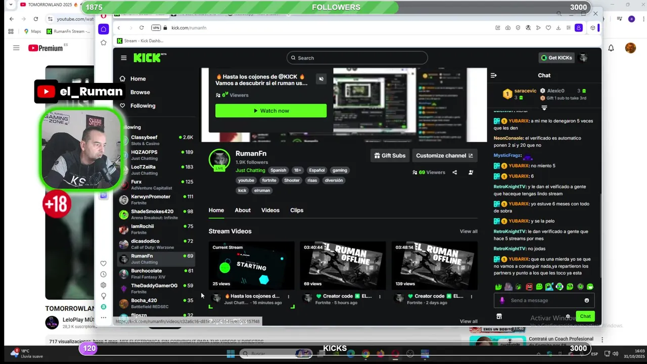Viewport: 647px width, 364px height.
Task: Switch to the About tab
Action: [x=243, y=210]
